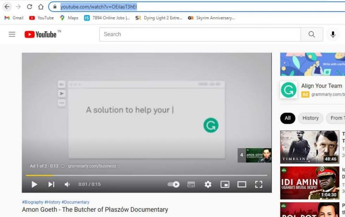Viewport: 345px width, 217px height.
Task: Click the browser forward arrow
Action: pyautogui.click(x=18, y=7)
